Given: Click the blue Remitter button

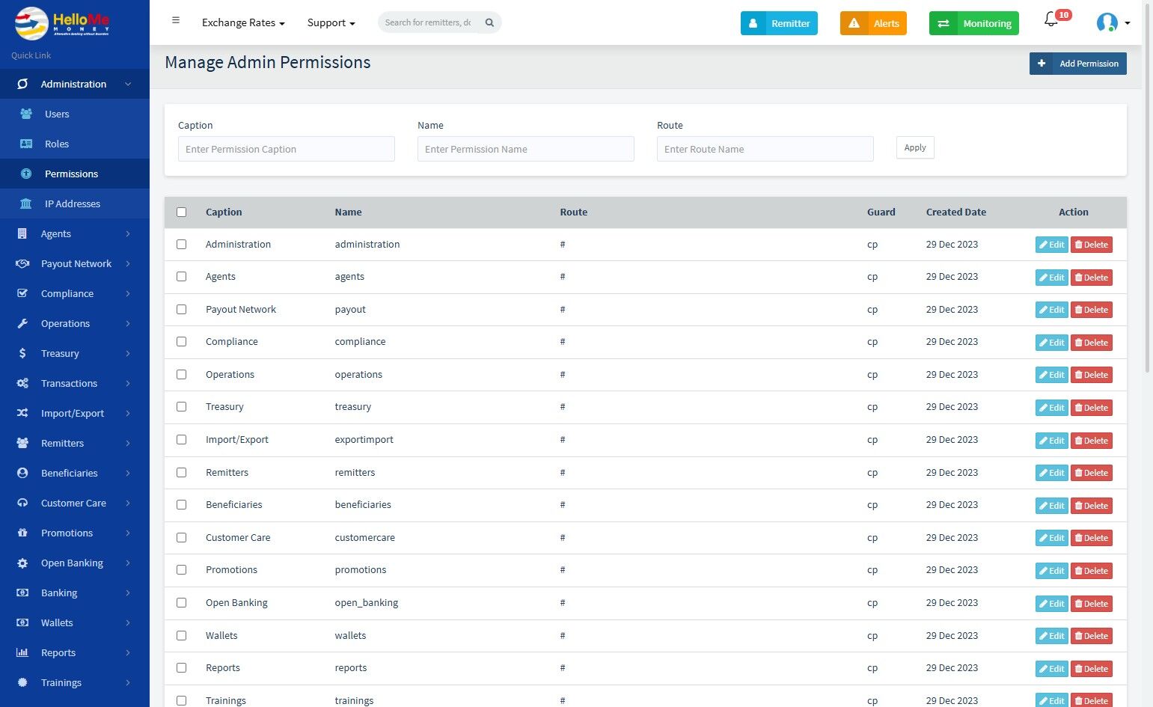Looking at the screenshot, I should [779, 23].
